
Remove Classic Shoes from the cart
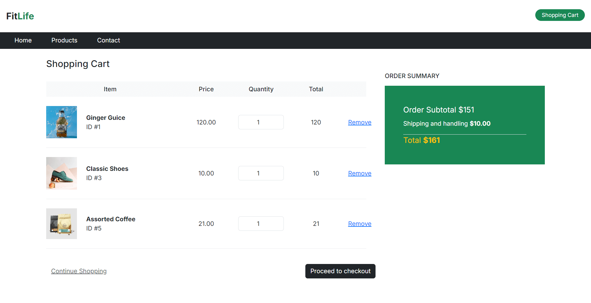pos(360,173)
